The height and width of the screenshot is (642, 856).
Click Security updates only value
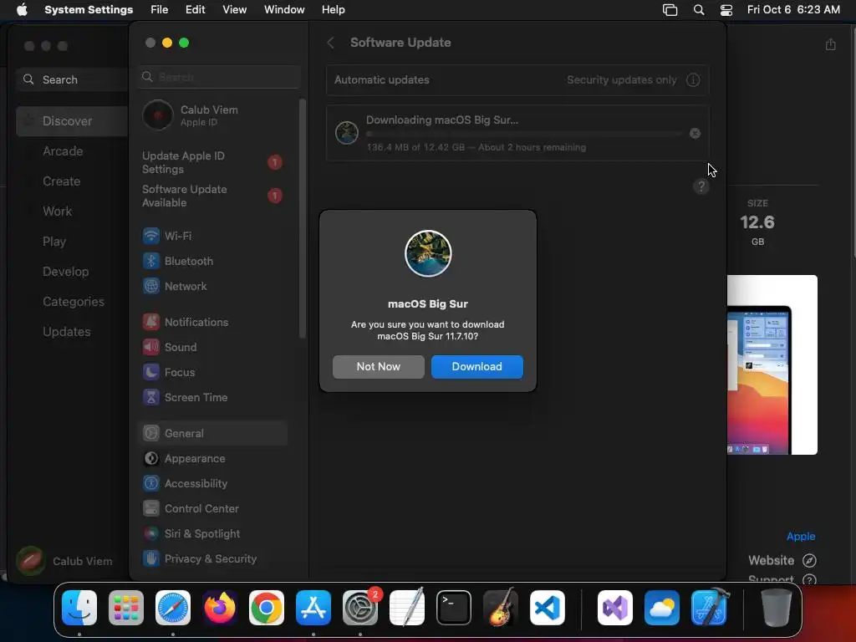coord(621,79)
